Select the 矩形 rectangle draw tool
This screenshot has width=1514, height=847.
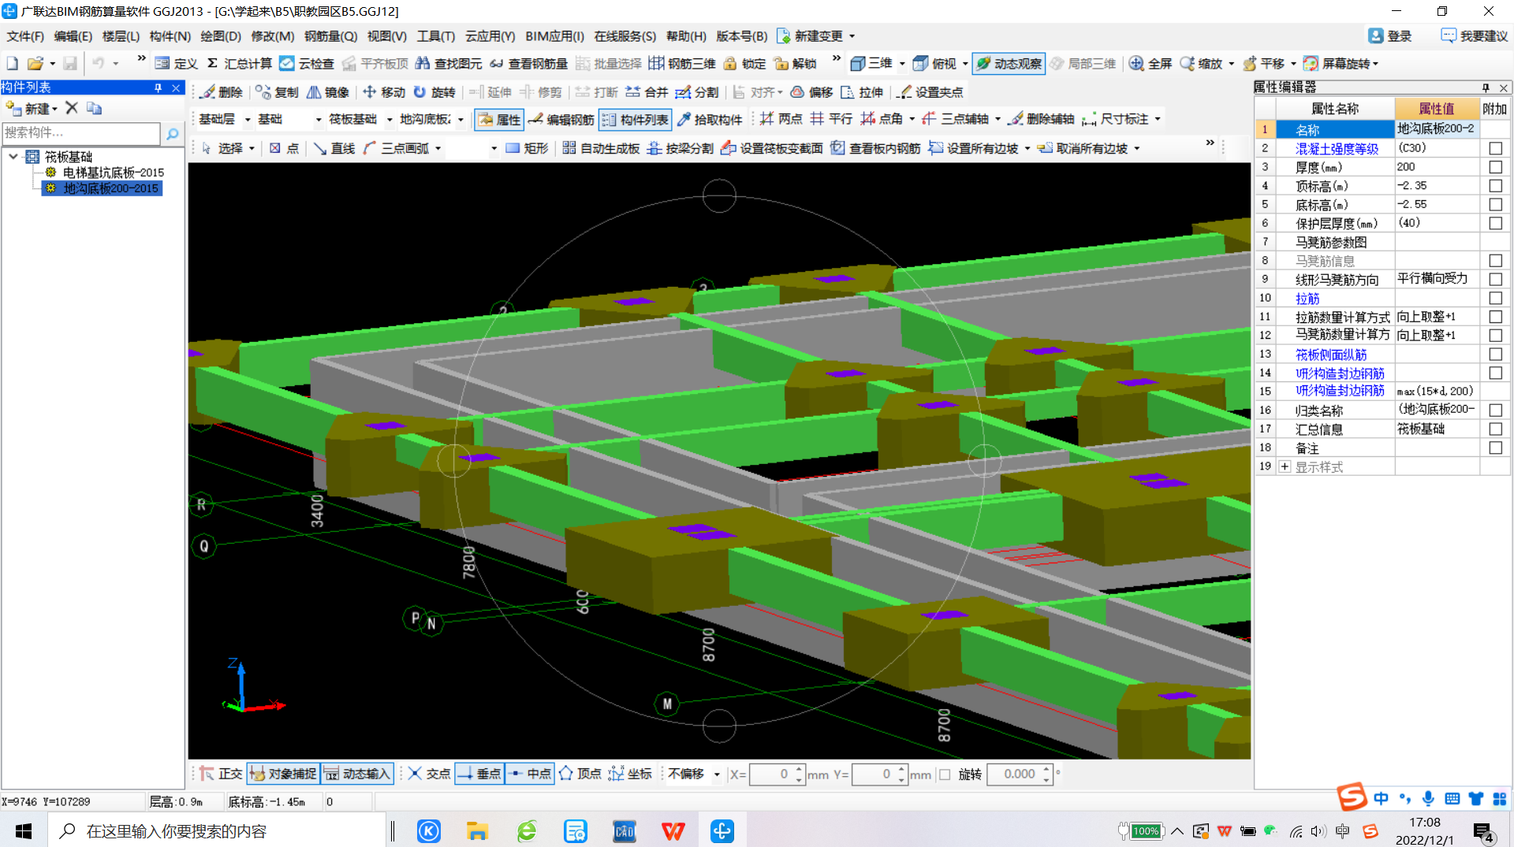[526, 148]
